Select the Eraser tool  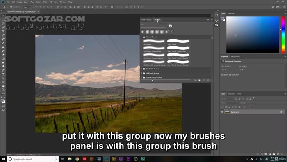click(x=3, y=55)
